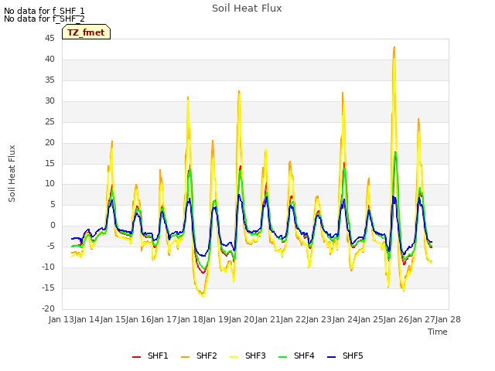Click the Soil Heat Flux chart title
This screenshot has height=371, width=495.
click(x=247, y=9)
